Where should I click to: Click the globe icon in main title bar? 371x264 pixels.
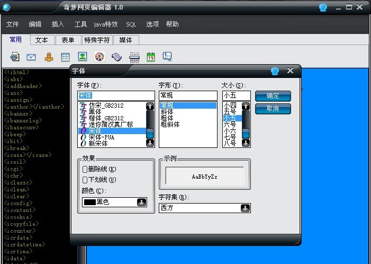(6, 7)
